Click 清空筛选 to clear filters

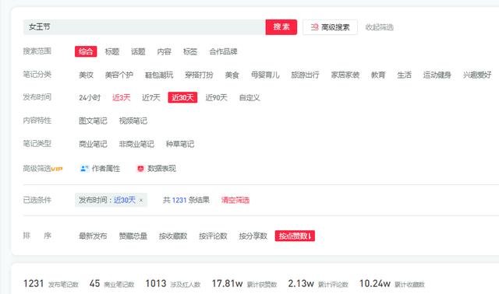click(235, 200)
